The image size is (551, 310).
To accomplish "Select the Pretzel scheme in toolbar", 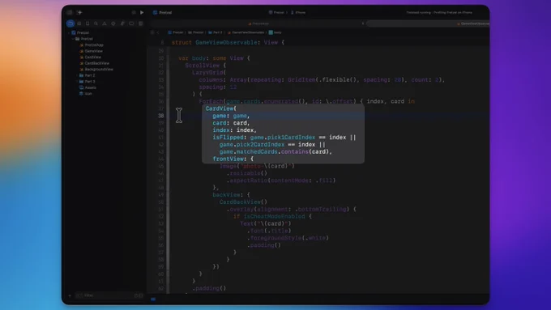I will [x=276, y=12].
